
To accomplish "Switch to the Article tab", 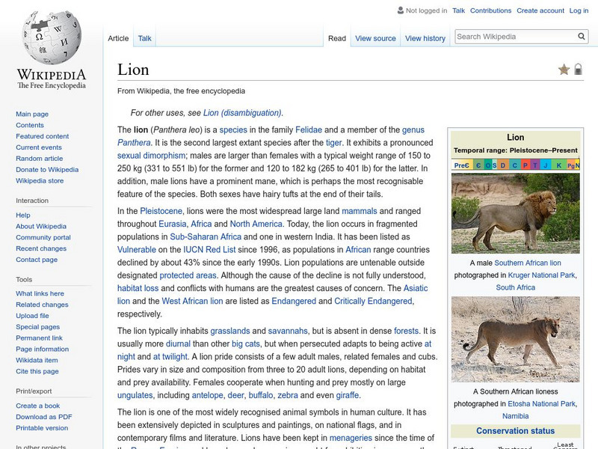I will [x=118, y=38].
